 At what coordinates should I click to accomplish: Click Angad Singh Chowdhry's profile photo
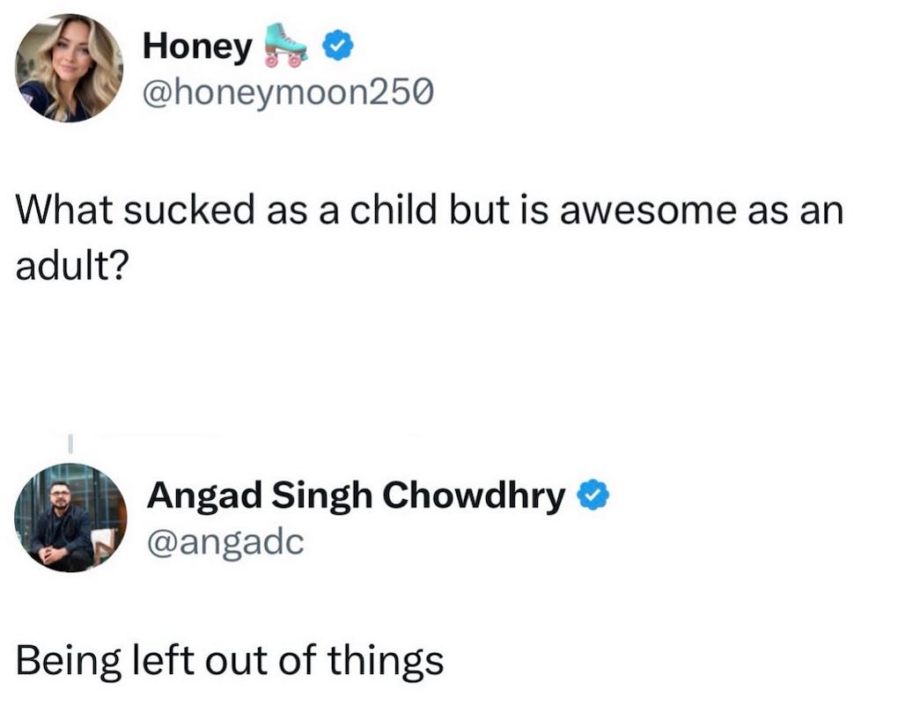click(x=70, y=518)
